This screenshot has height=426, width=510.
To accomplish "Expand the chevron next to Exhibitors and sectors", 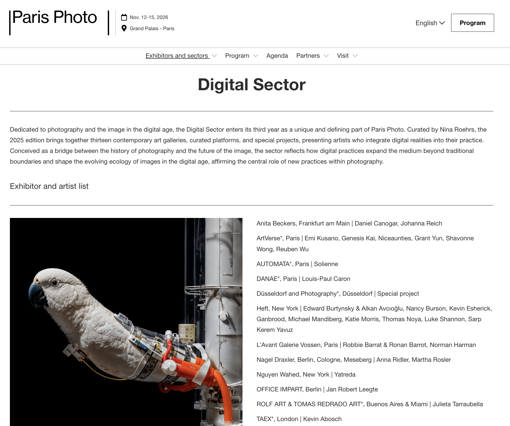I will click(214, 56).
